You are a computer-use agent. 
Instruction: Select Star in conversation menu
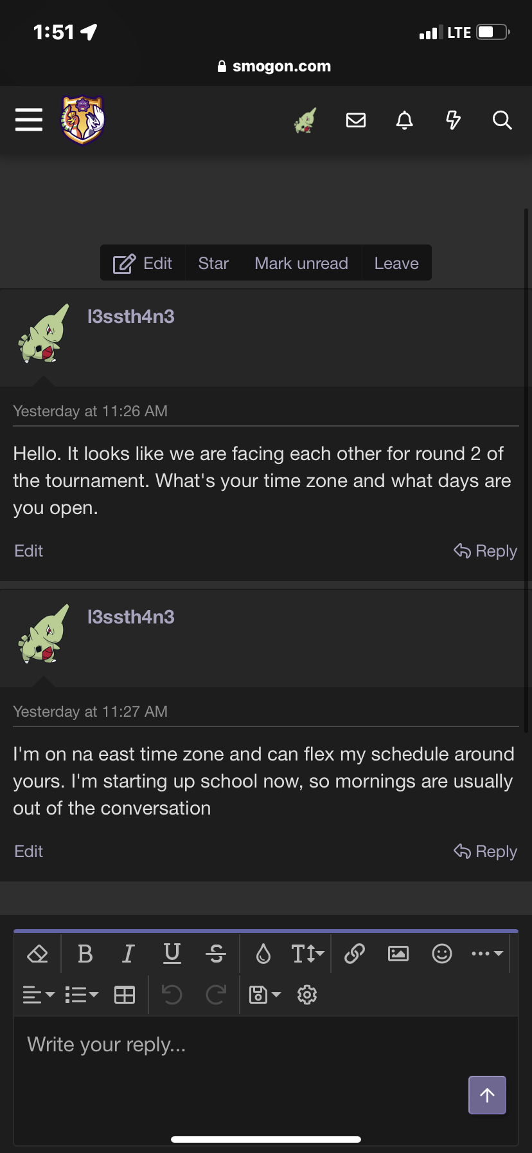coord(213,263)
